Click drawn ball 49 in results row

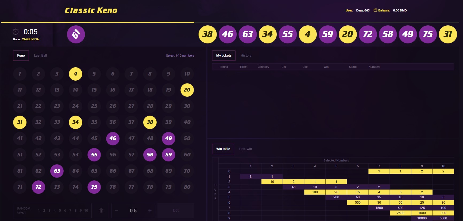click(408, 34)
